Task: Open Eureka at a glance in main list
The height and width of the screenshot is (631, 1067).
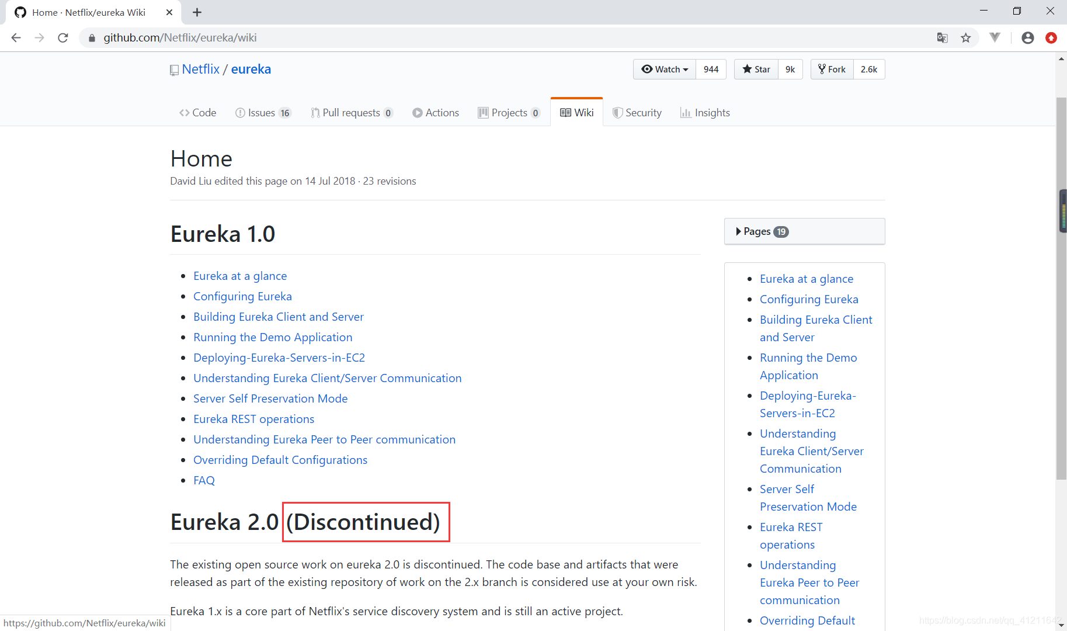Action: point(240,276)
